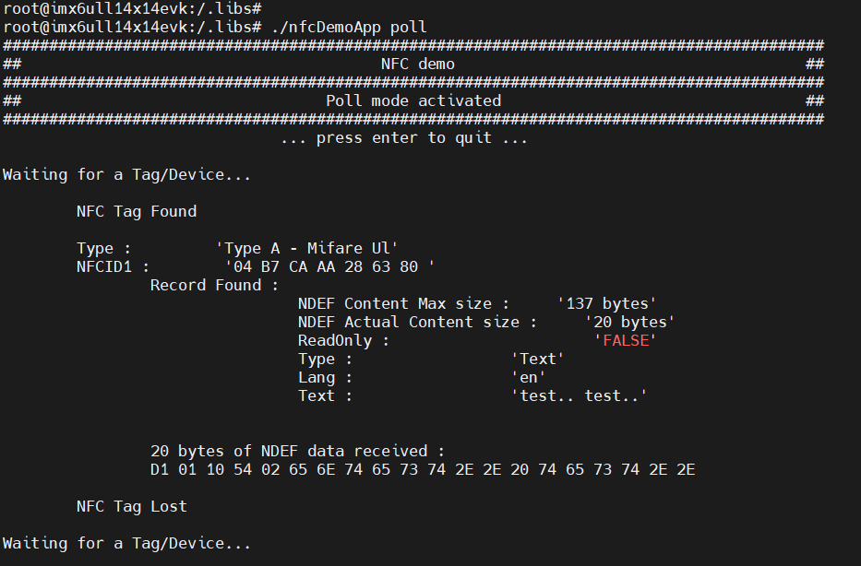Click the NDEF hex data dump line

coord(423,469)
